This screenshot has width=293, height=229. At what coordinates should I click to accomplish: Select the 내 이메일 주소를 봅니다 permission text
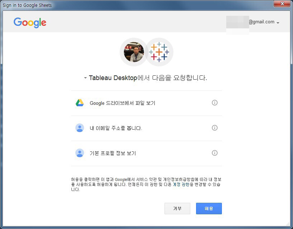[116, 128]
